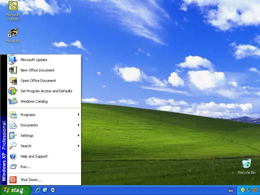Click the Documents label
This screenshot has width=260, height=195.
click(x=29, y=125)
